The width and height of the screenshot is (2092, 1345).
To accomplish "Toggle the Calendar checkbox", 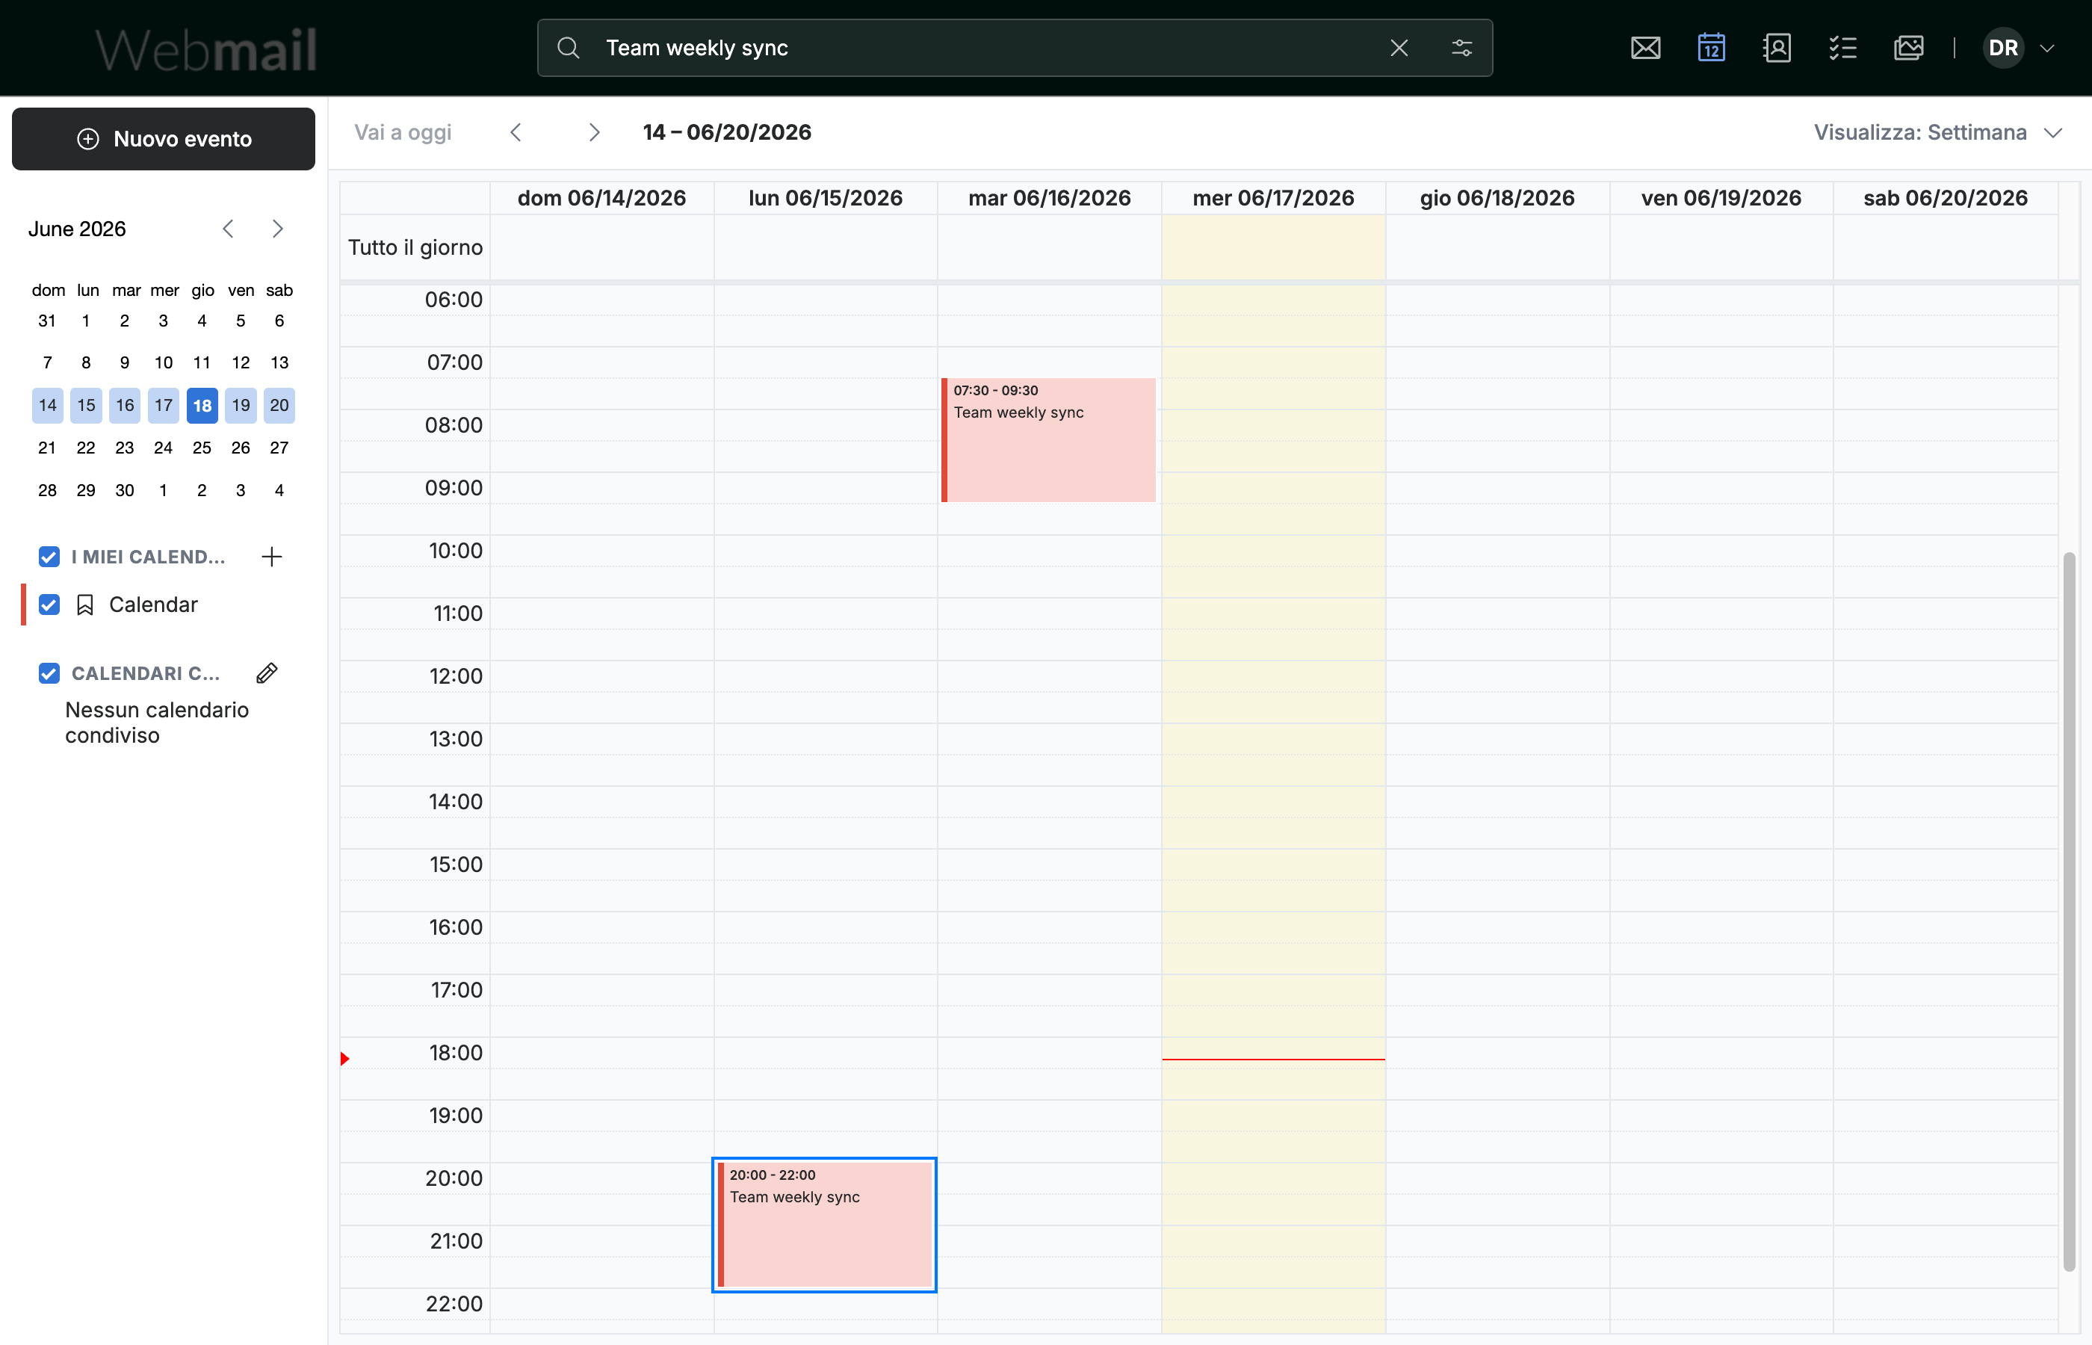I will click(x=49, y=605).
